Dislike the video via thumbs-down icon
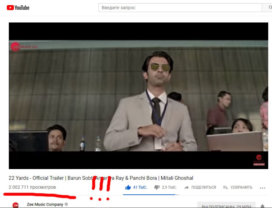Image resolution: width=272 pixels, height=208 pixels. pyautogui.click(x=157, y=187)
